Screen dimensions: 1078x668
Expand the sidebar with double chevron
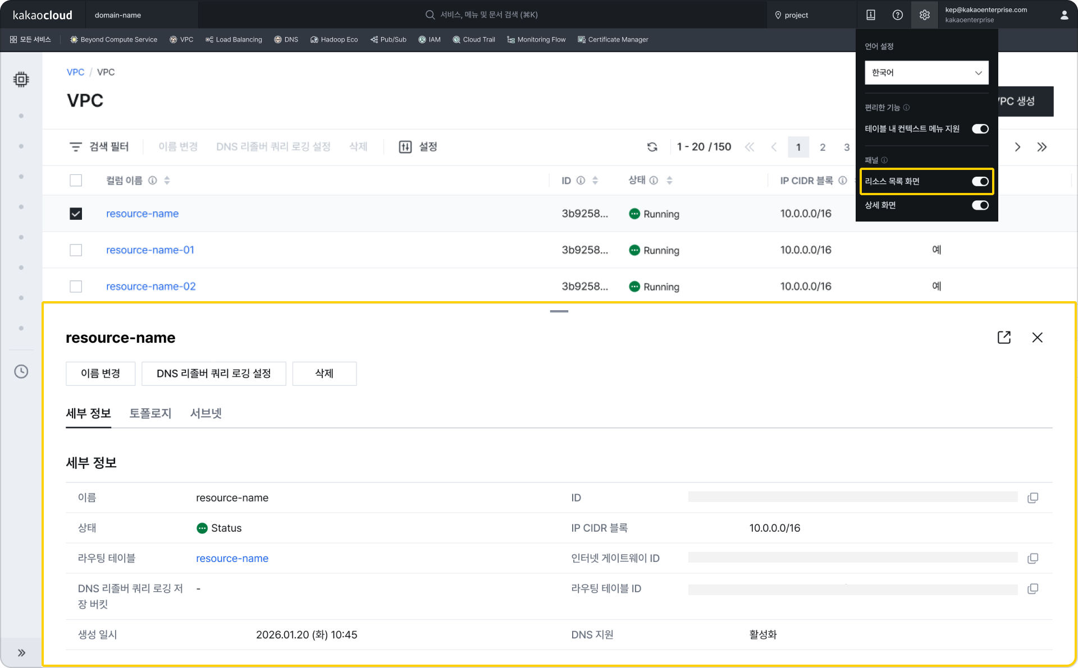tap(21, 652)
